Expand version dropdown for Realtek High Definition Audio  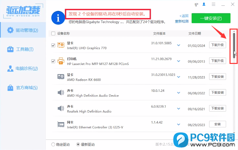pyautogui.click(x=179, y=109)
